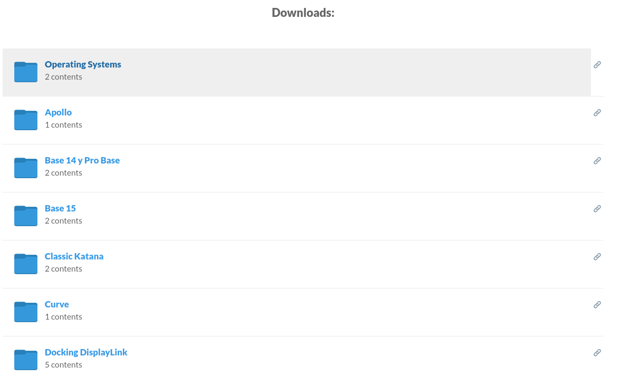Screen dimensions: 620x376
Task: Click the Operating Systems folder icon
Action: pos(25,72)
